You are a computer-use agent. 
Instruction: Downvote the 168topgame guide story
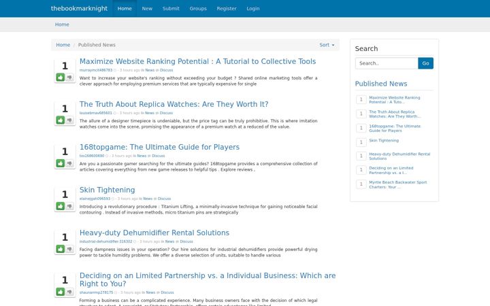click(69, 163)
